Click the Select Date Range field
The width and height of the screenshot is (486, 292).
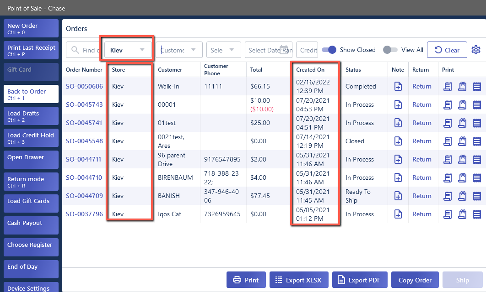coord(269,50)
